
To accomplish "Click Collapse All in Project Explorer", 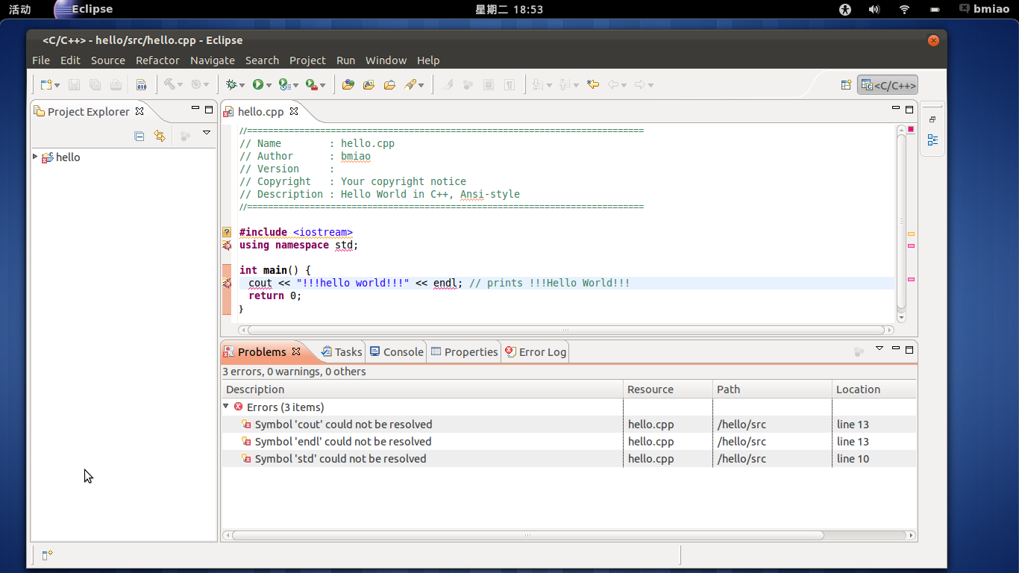I will (x=139, y=136).
